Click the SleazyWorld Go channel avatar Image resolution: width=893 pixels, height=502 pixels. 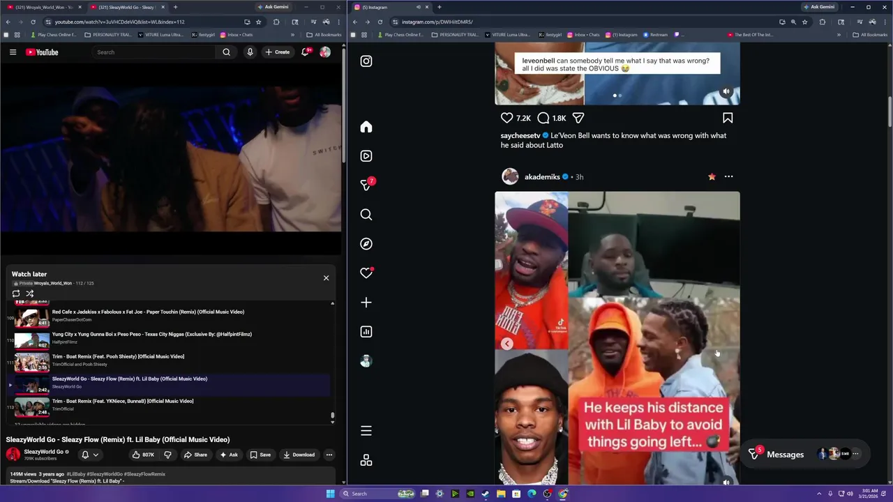[x=13, y=455]
